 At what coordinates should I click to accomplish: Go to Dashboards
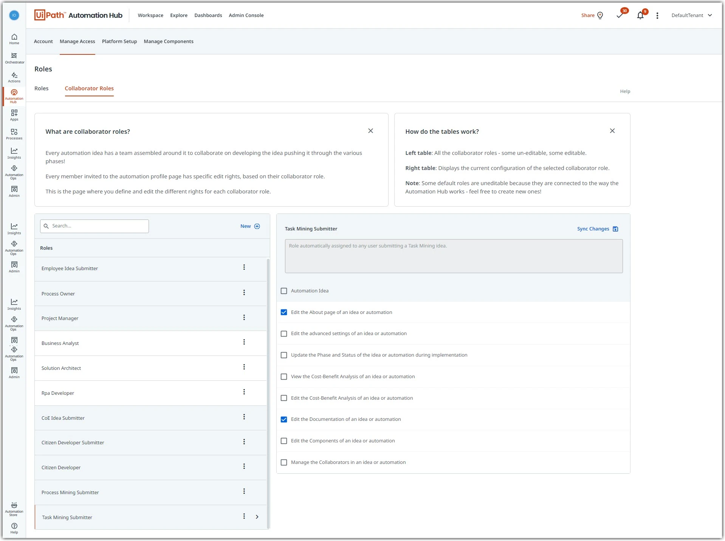coord(208,15)
